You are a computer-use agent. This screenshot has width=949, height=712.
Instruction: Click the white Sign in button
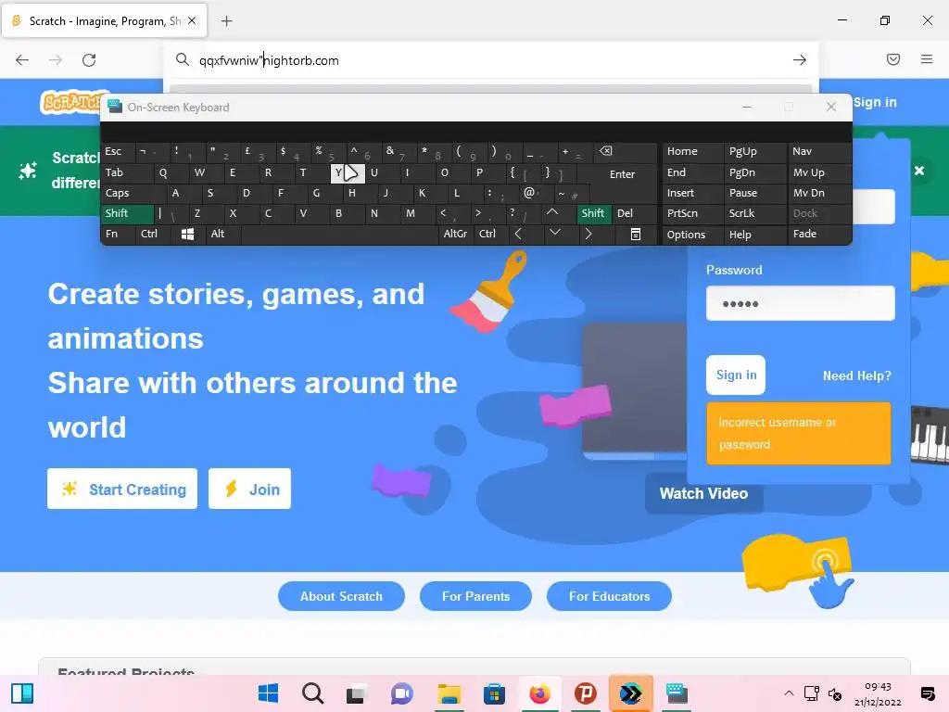[735, 375]
